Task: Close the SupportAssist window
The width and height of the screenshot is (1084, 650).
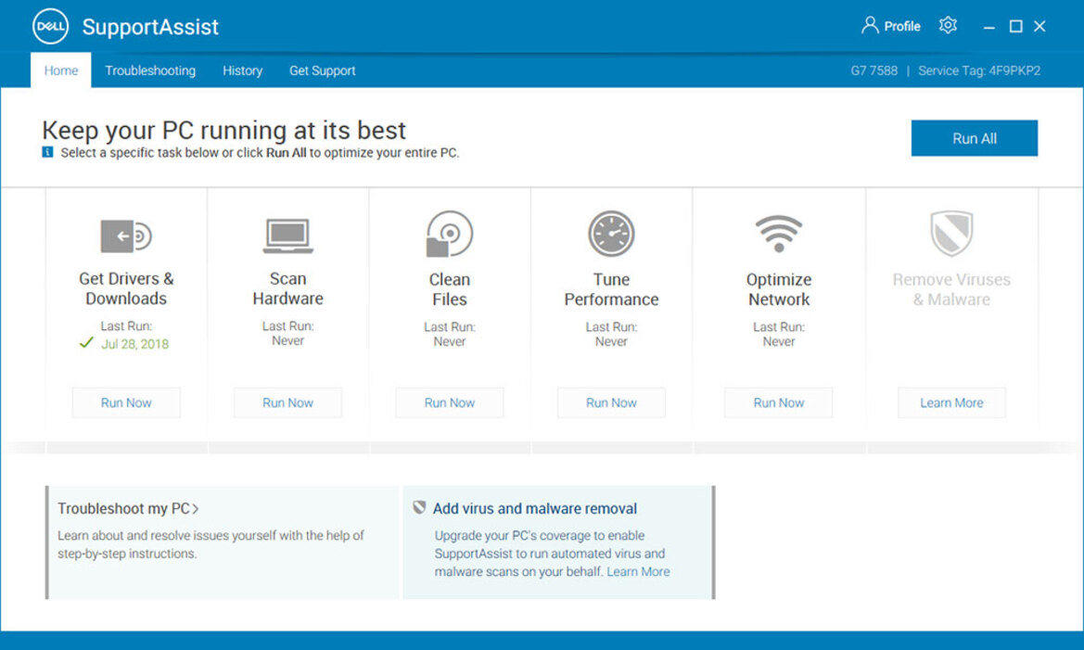Action: (1039, 26)
